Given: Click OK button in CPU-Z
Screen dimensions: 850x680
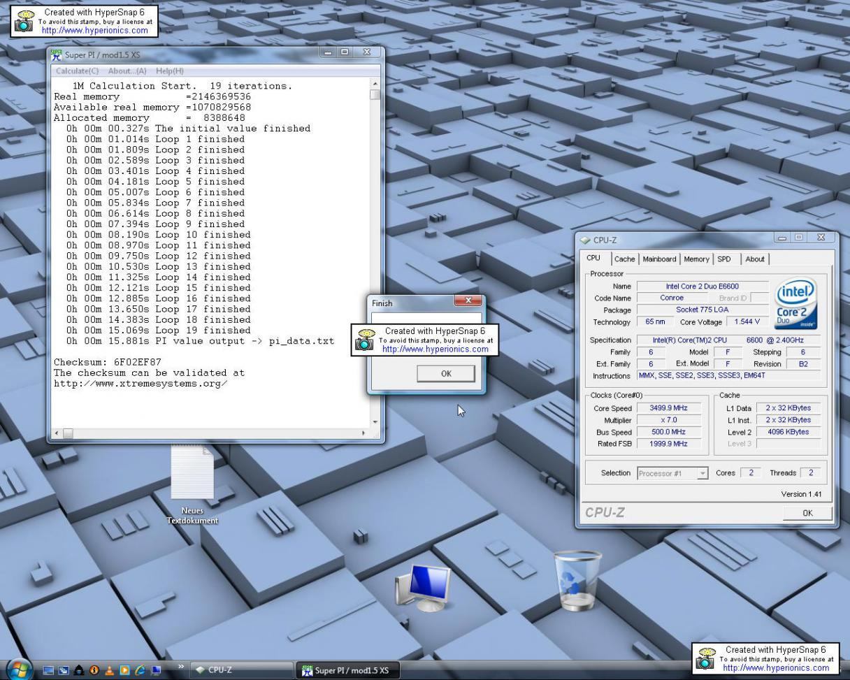Looking at the screenshot, I should (x=807, y=513).
